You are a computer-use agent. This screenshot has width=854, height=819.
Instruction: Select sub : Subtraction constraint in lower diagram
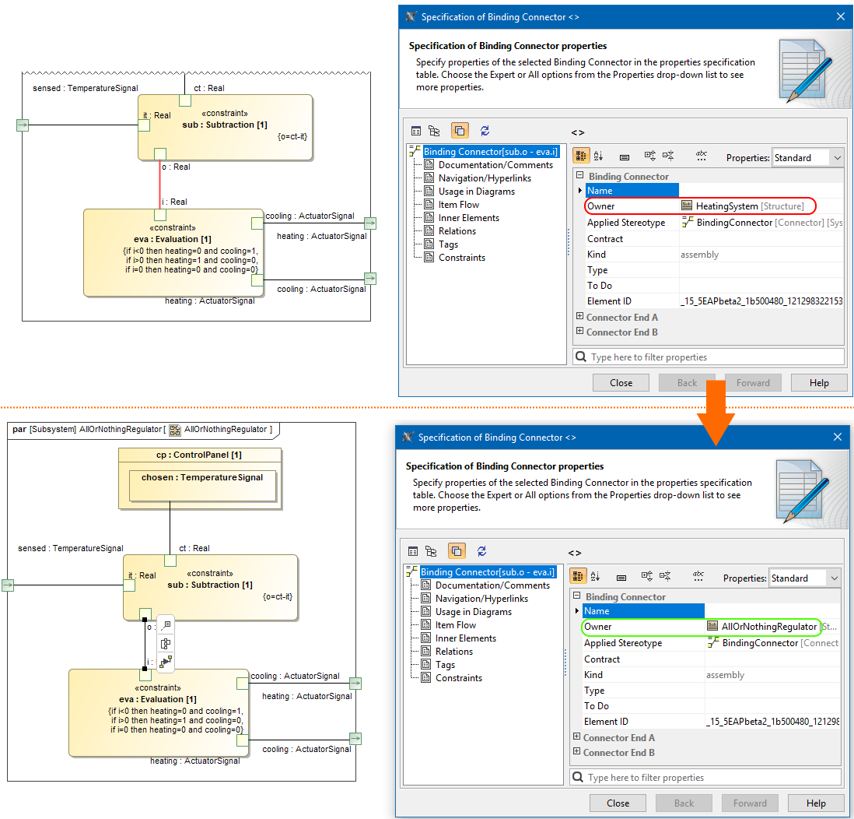point(210,588)
